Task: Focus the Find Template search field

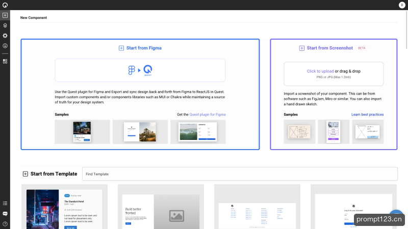Action: pyautogui.click(x=240, y=174)
